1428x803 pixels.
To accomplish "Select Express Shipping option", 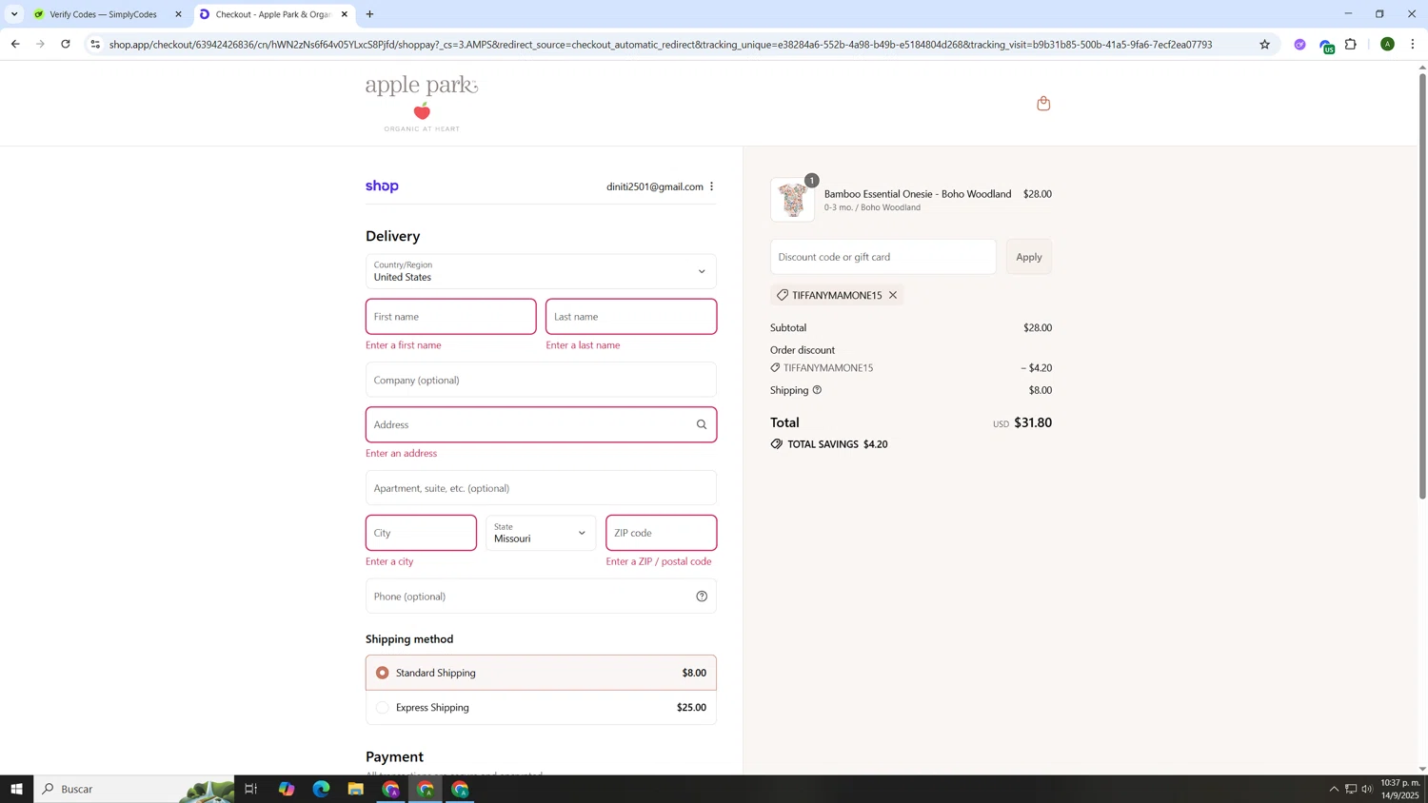I will pyautogui.click(x=541, y=708).
